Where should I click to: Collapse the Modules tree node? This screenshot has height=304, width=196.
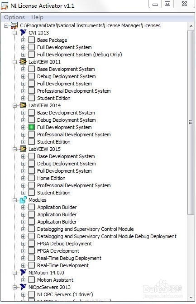(14, 200)
